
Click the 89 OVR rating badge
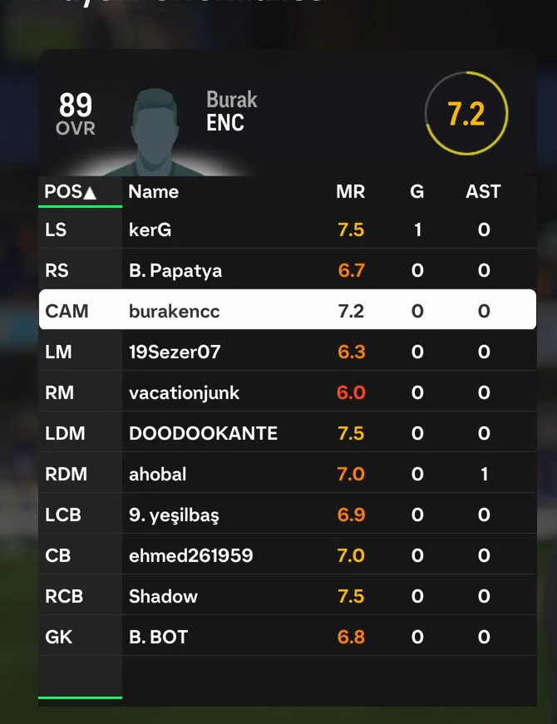(x=76, y=114)
